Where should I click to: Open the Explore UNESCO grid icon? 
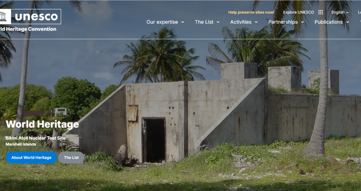tap(320, 12)
